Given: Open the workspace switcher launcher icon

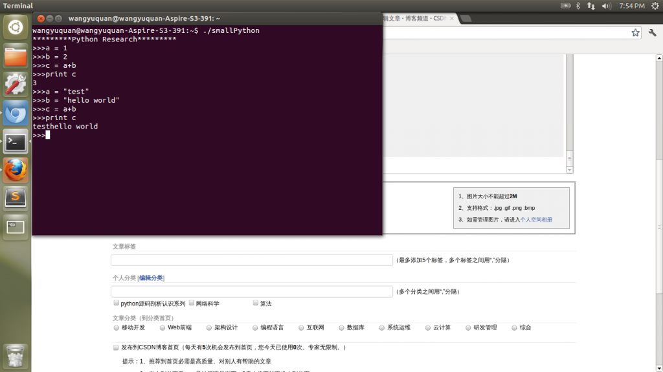Looking at the screenshot, I should [x=16, y=227].
